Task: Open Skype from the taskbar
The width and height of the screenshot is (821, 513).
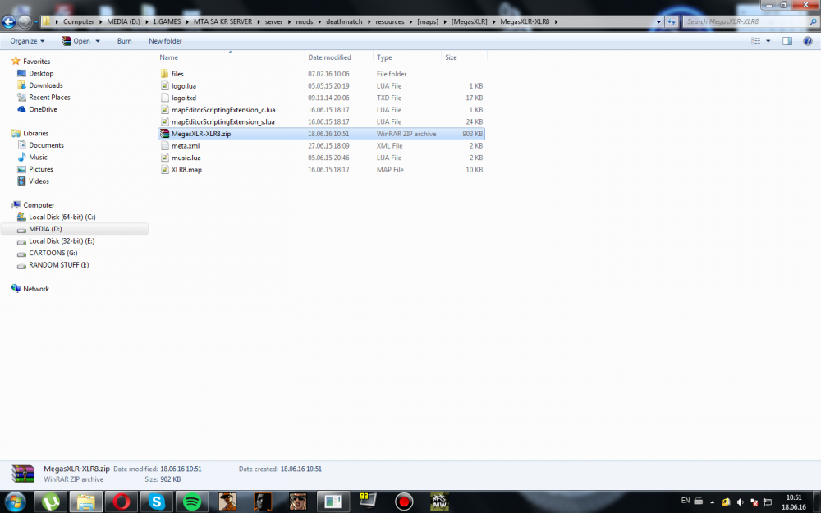Action: [x=157, y=502]
